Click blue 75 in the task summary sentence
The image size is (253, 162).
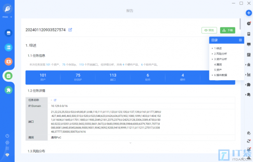64,64
